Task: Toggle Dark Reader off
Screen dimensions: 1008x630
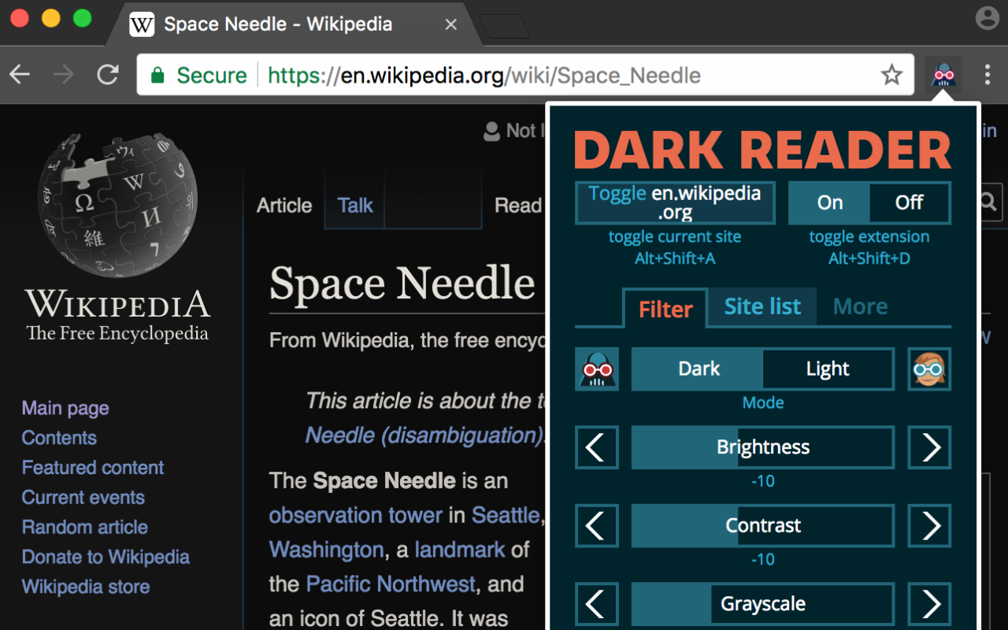Action: [x=909, y=202]
